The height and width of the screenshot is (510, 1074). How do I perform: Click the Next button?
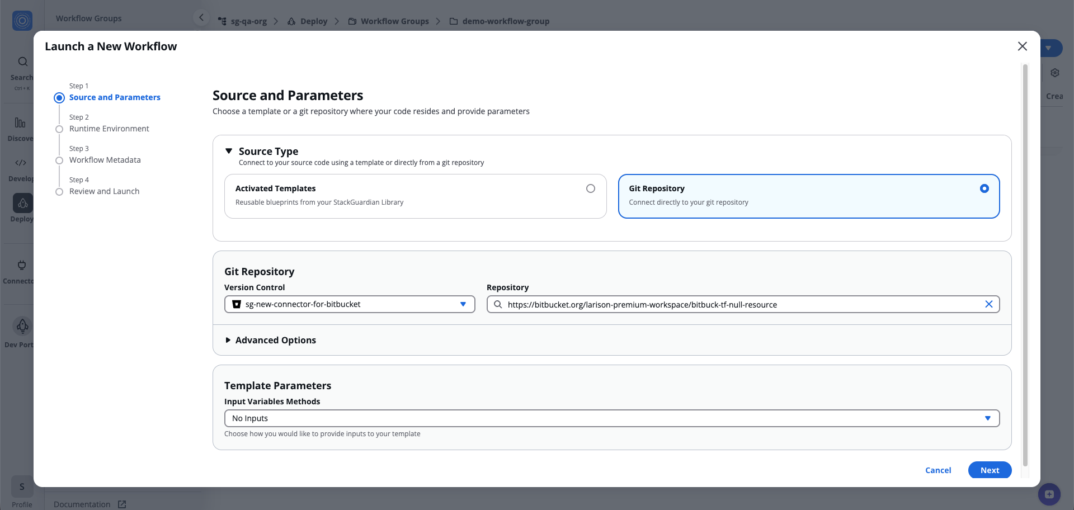click(989, 470)
